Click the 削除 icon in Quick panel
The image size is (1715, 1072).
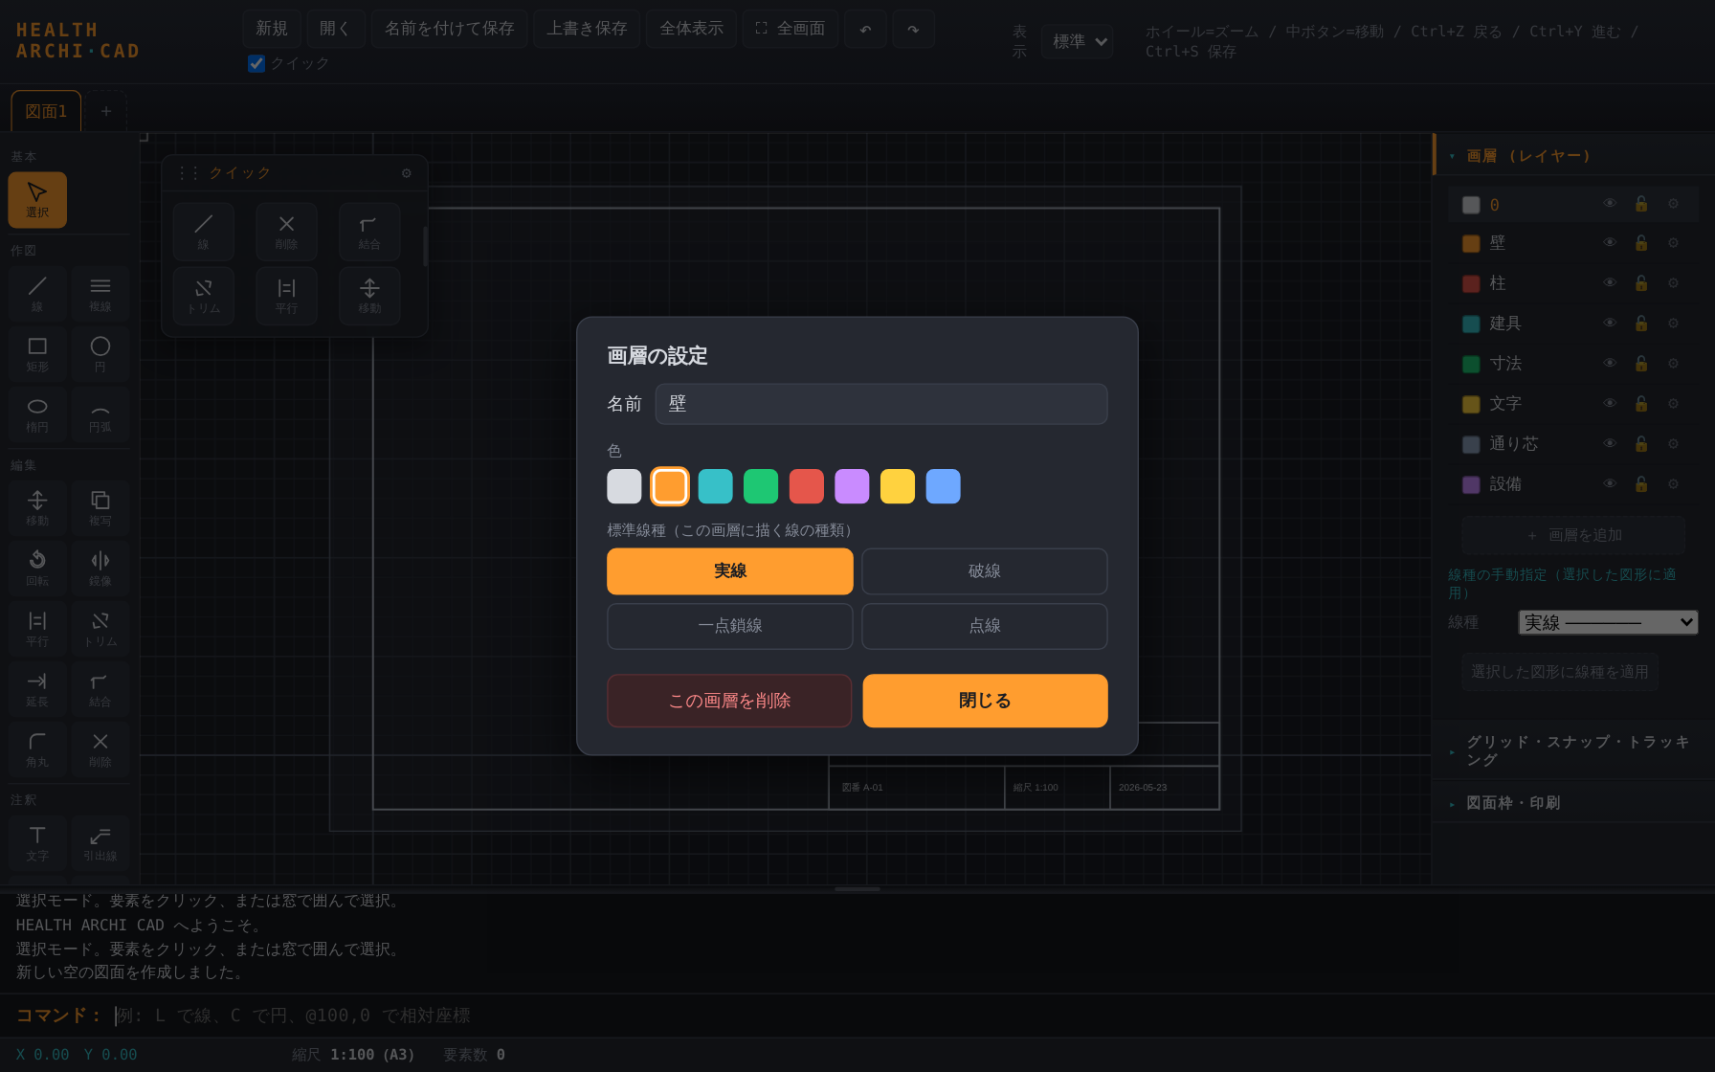tap(286, 232)
